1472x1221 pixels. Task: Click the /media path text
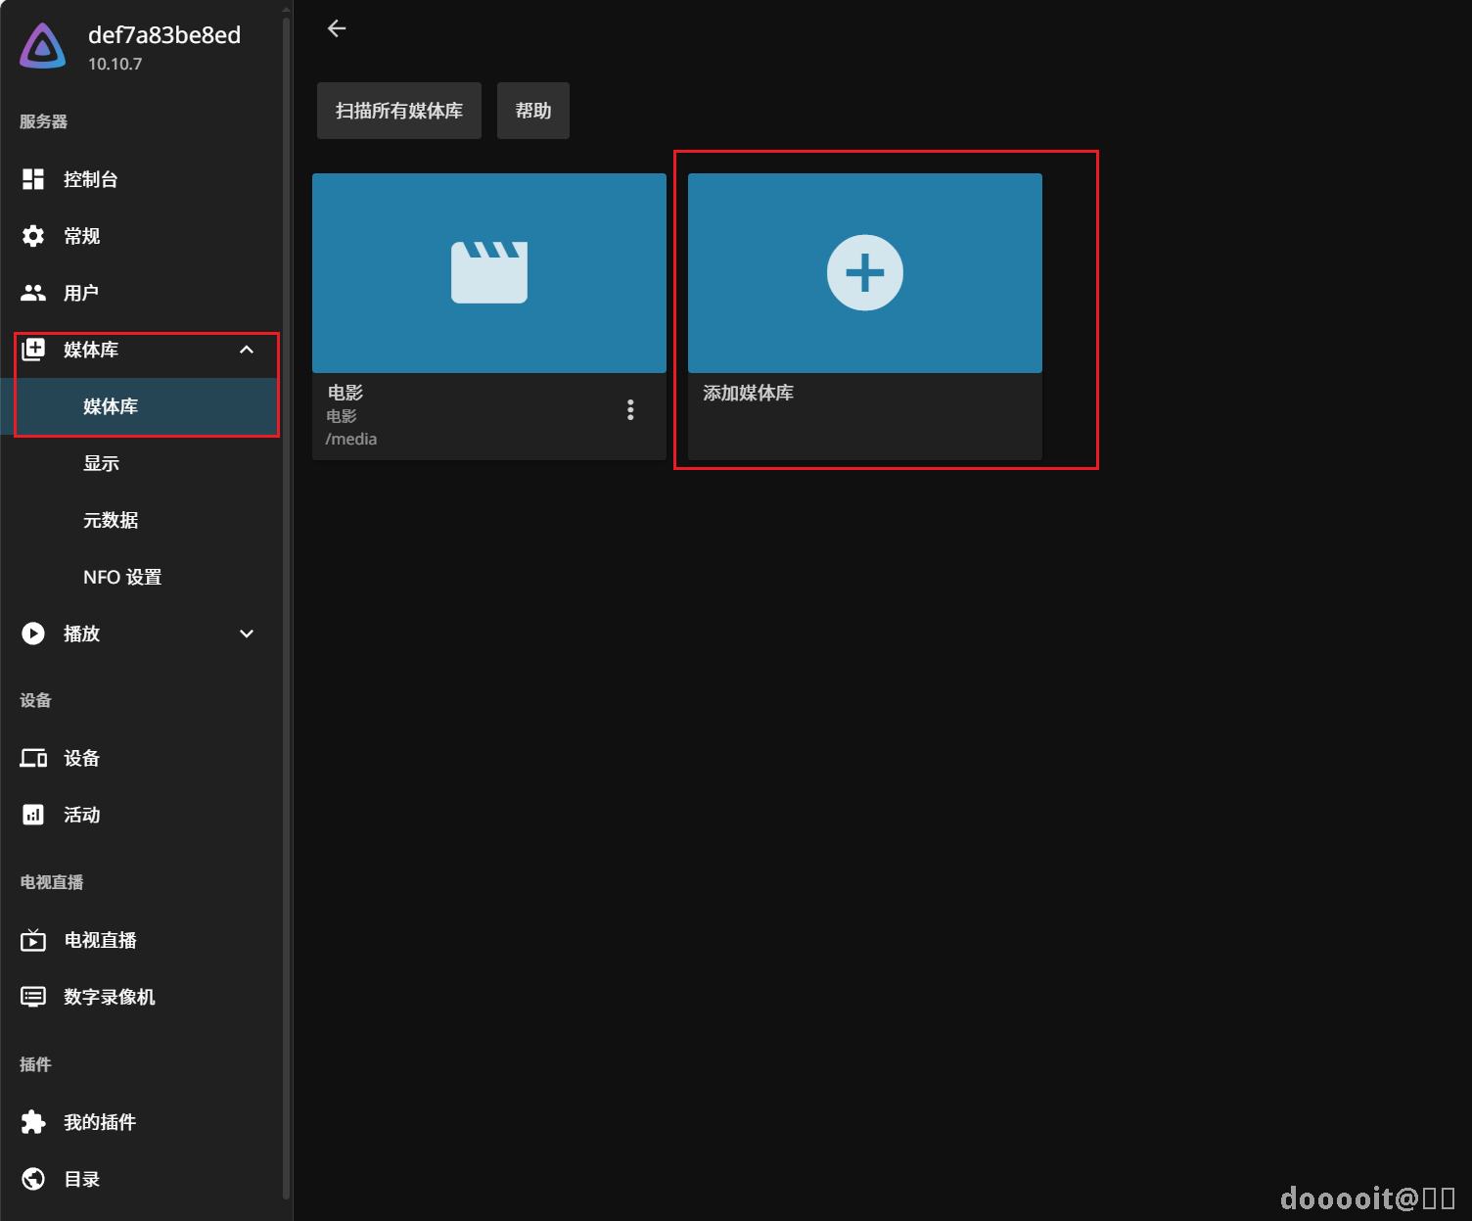[351, 439]
